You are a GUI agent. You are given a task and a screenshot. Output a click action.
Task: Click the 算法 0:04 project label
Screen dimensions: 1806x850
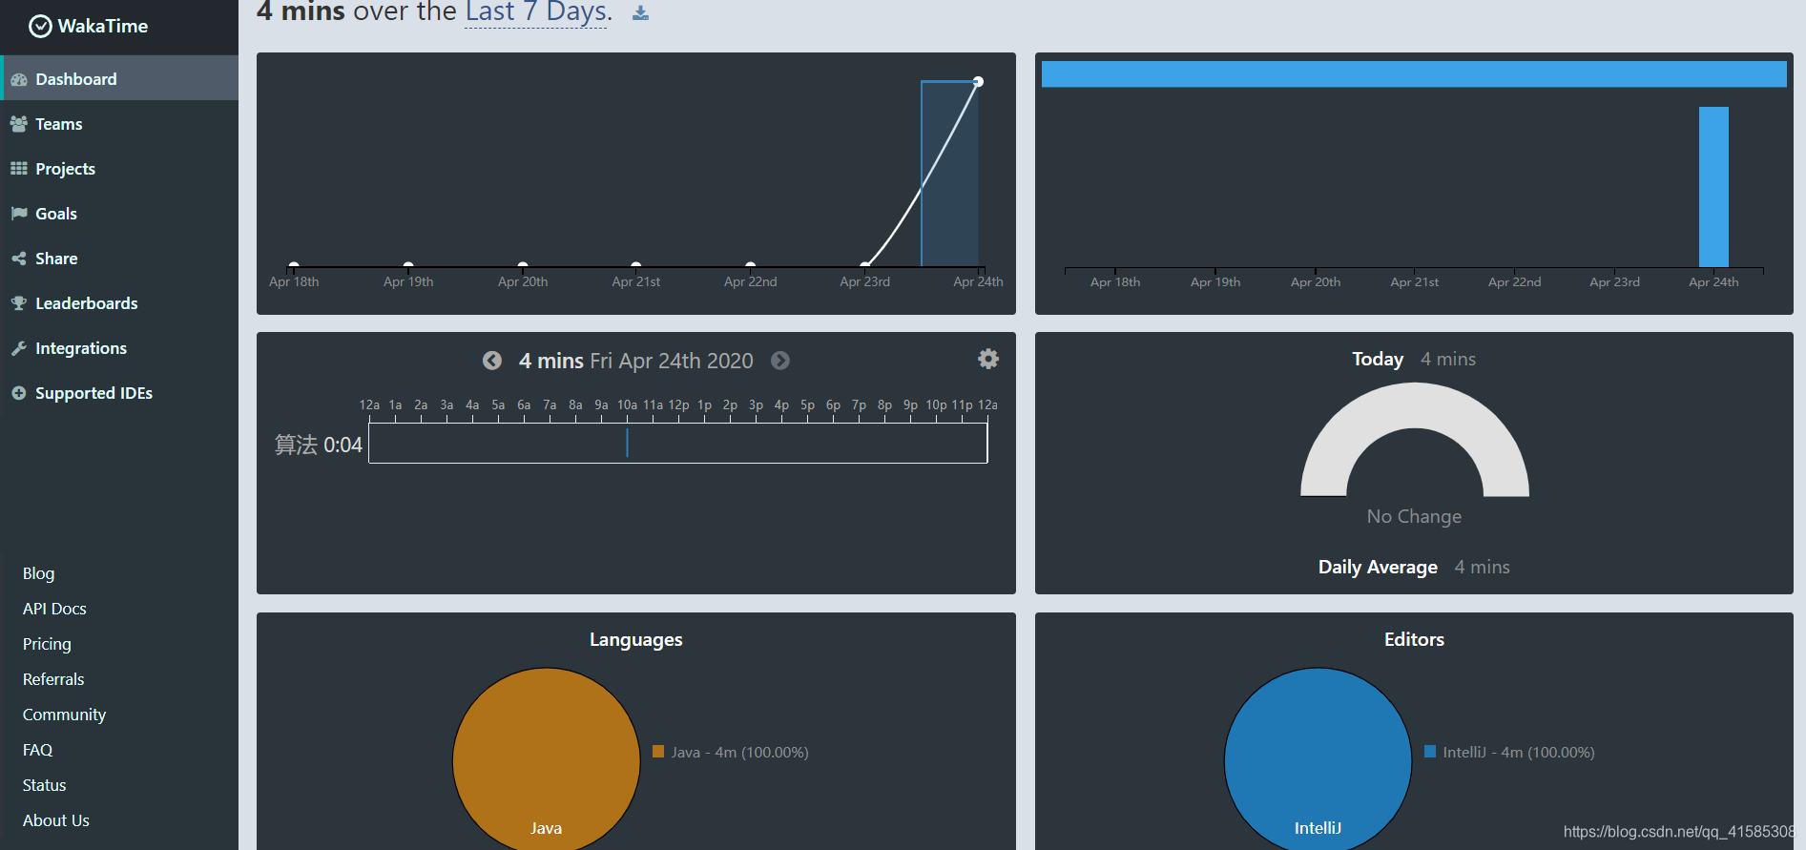point(319,445)
